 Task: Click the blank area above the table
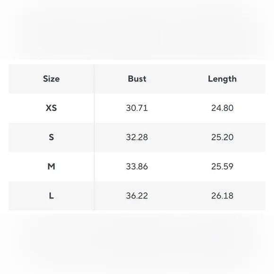pyautogui.click(x=137, y=32)
